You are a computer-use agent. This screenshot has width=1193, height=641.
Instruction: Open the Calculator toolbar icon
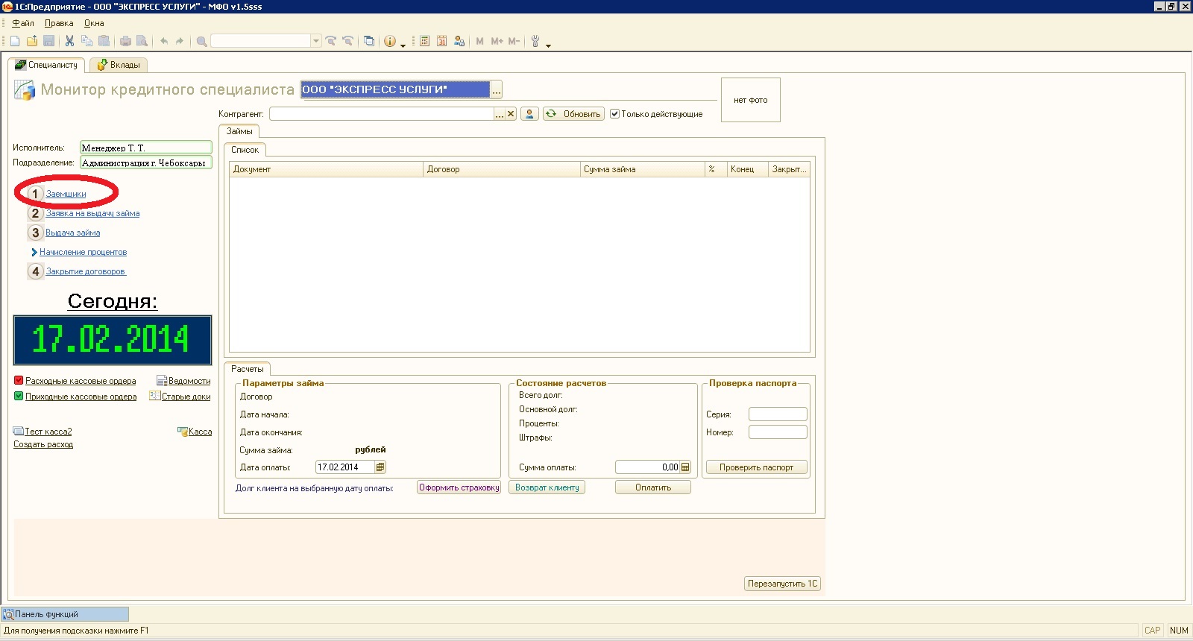click(x=424, y=41)
